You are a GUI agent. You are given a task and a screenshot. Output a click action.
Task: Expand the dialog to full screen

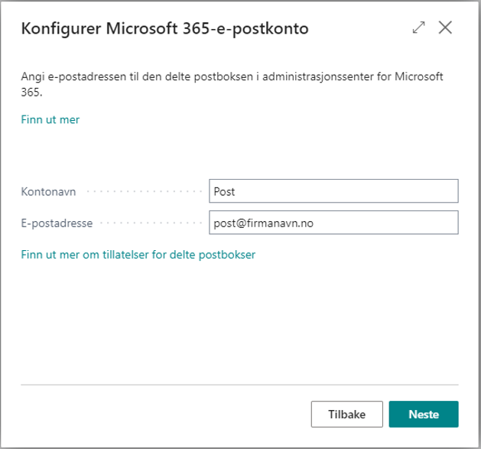[x=418, y=28]
